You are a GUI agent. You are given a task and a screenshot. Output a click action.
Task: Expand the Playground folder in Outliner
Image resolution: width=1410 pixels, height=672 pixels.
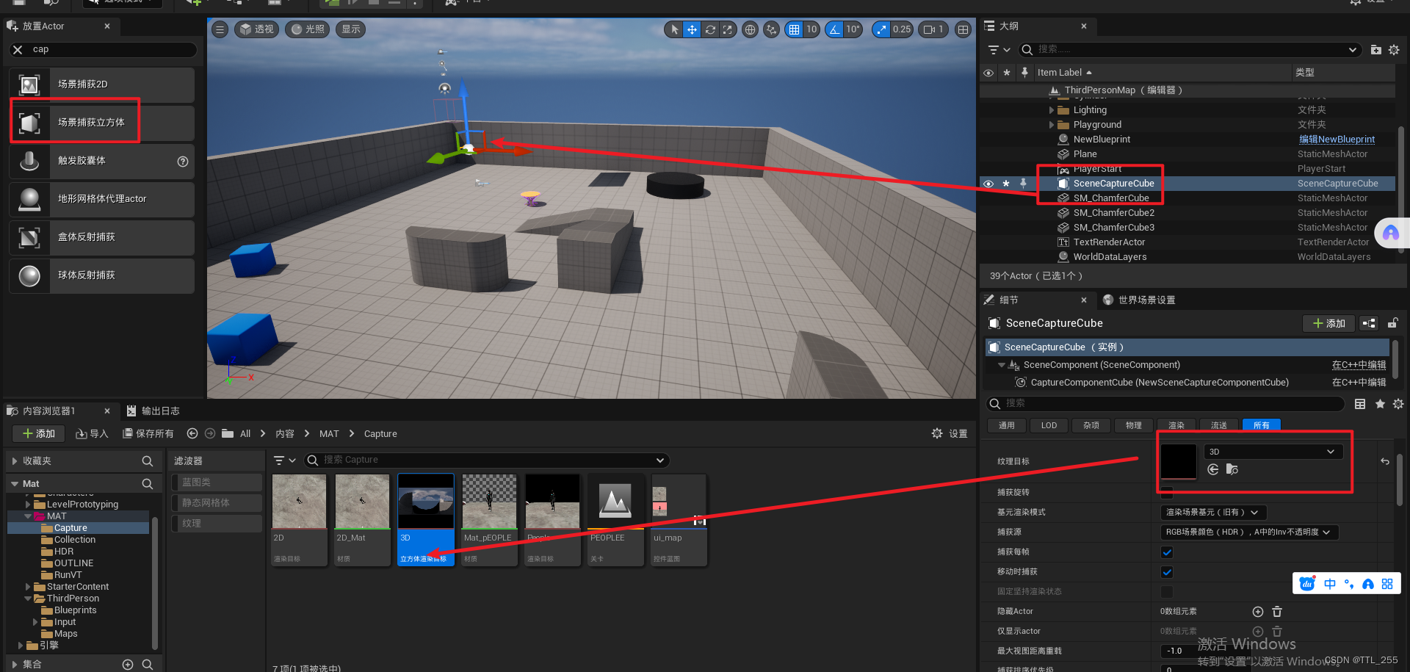coord(1052,125)
